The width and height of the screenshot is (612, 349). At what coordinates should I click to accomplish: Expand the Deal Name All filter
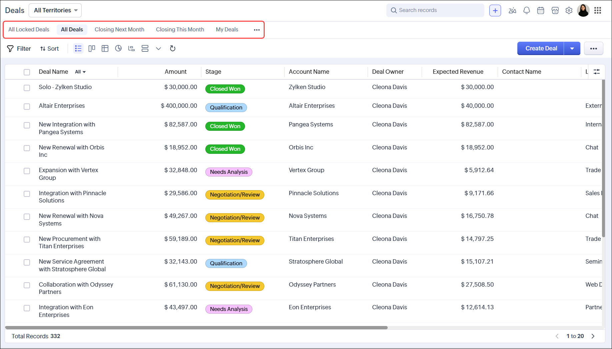[80, 72]
